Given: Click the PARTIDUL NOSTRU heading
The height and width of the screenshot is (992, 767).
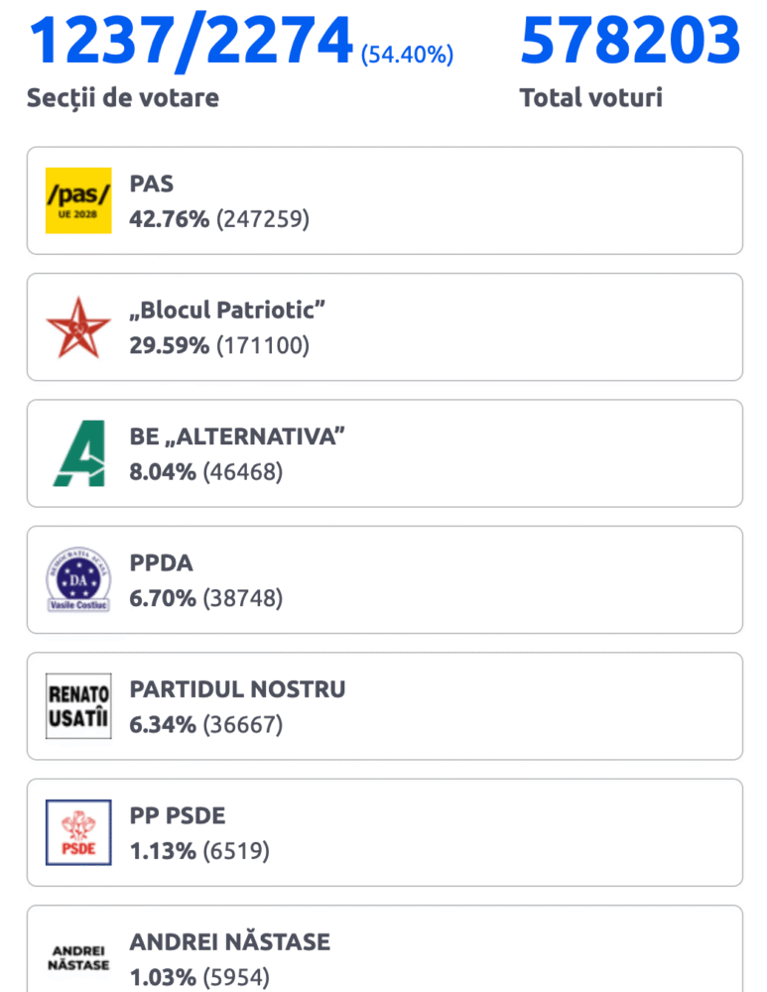Looking at the screenshot, I should coord(238,689).
